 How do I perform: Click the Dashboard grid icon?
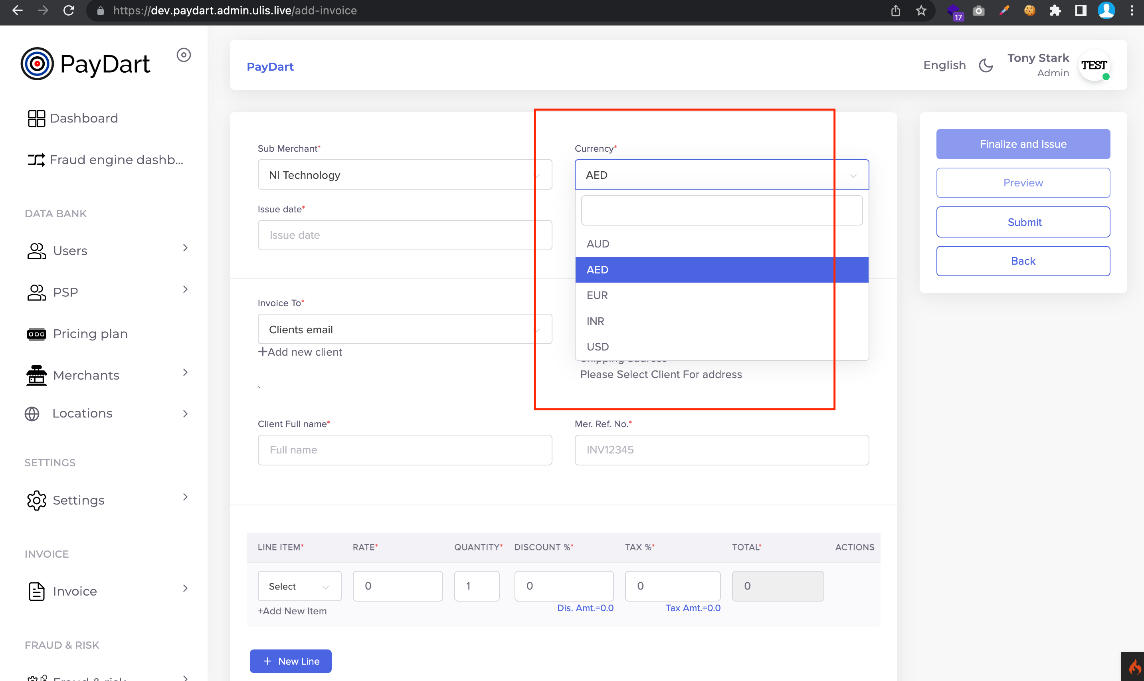tap(36, 119)
